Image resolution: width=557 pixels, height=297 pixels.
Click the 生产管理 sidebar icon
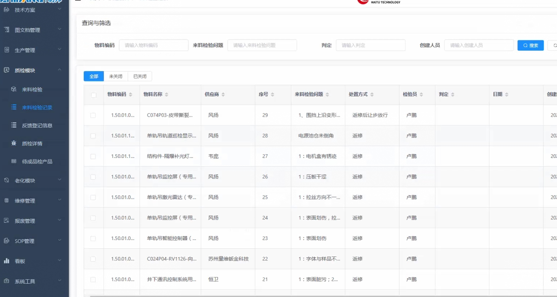click(7, 50)
